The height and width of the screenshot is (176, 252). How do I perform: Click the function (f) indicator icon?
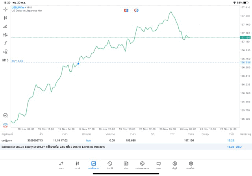6,43
